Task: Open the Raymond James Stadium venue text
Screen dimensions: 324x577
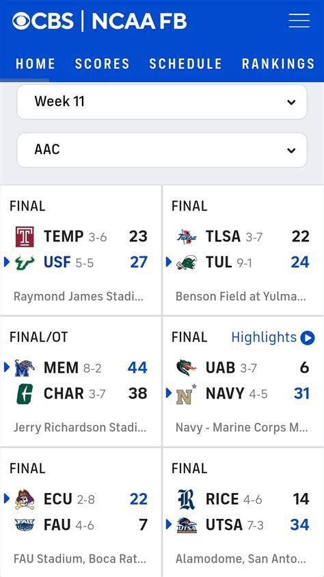Action: 79,296
